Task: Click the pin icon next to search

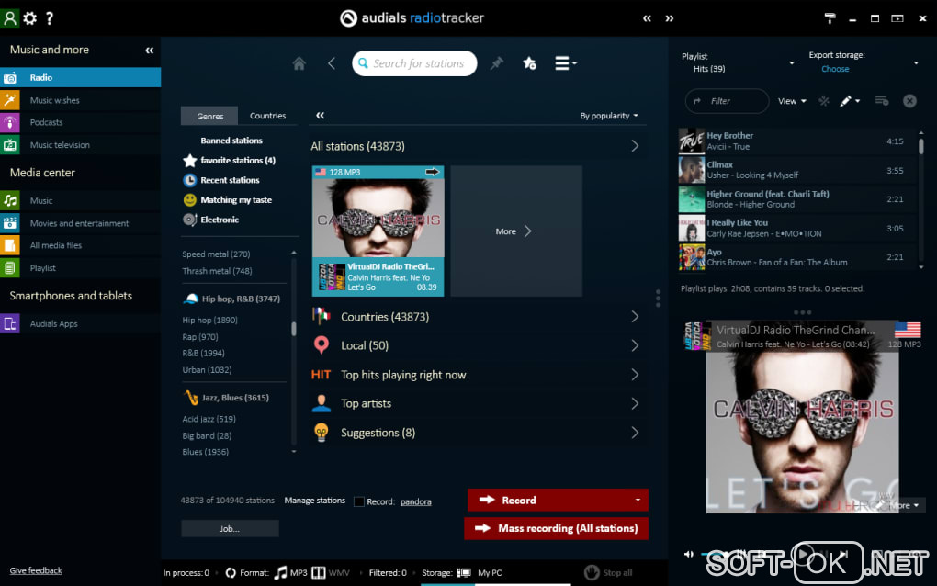Action: [497, 63]
